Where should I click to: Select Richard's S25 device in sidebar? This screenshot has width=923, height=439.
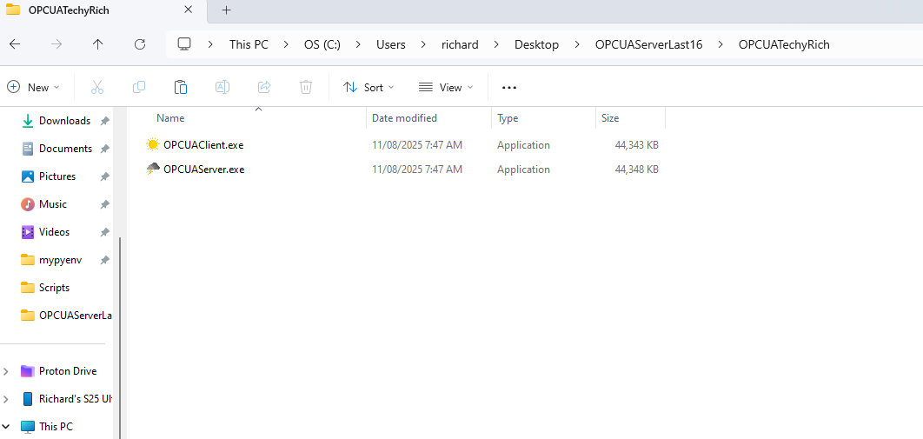point(75,399)
